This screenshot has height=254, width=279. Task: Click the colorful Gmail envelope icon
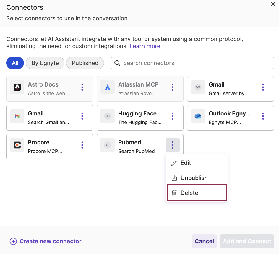click(17, 116)
